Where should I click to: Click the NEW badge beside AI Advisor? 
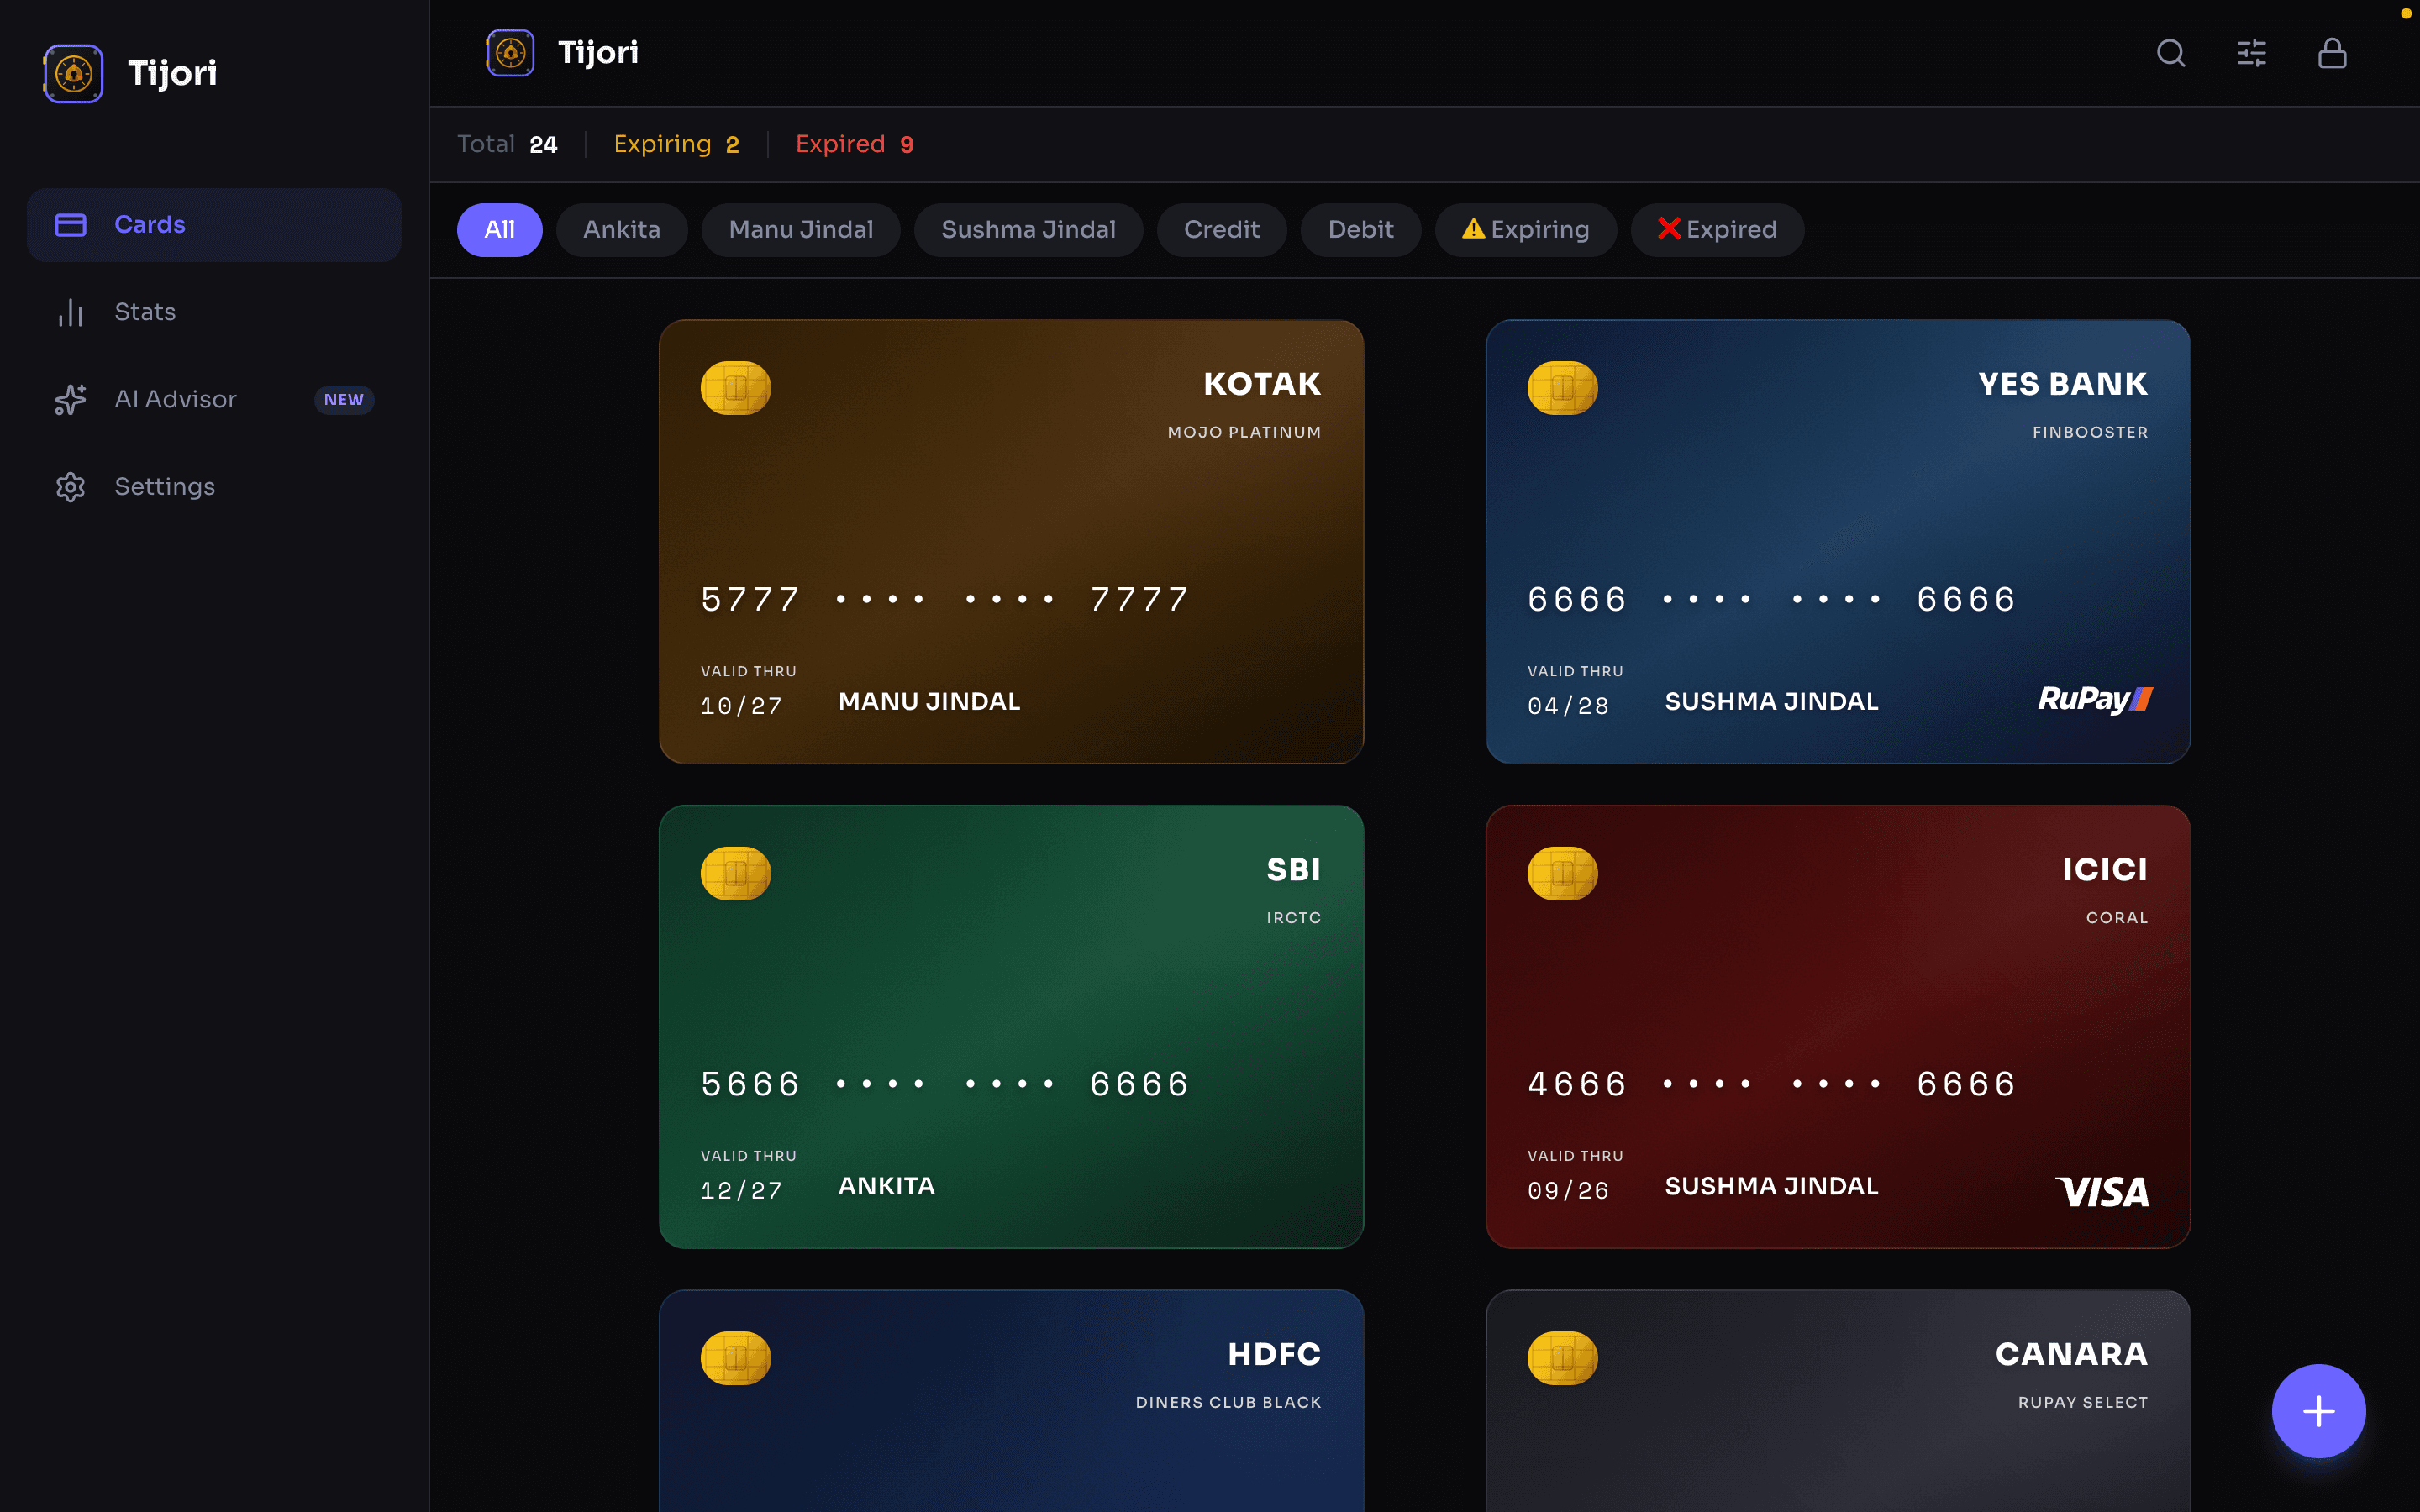click(x=344, y=399)
